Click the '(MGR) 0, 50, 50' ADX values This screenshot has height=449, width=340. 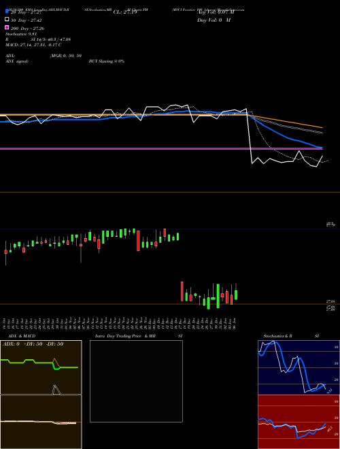[x=66, y=56]
